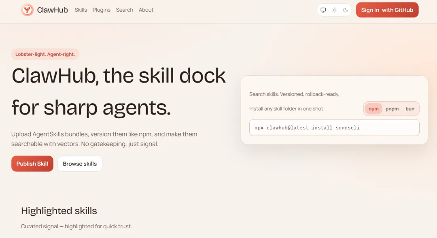Select dark theme moon icon
This screenshot has width=437, height=238.
click(346, 10)
